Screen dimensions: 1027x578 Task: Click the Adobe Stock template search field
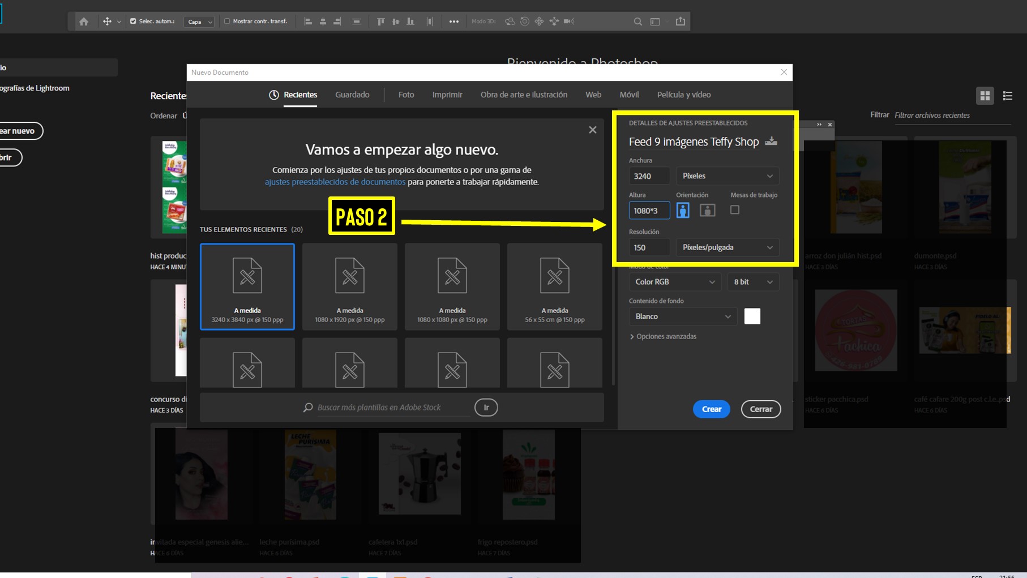tap(393, 408)
